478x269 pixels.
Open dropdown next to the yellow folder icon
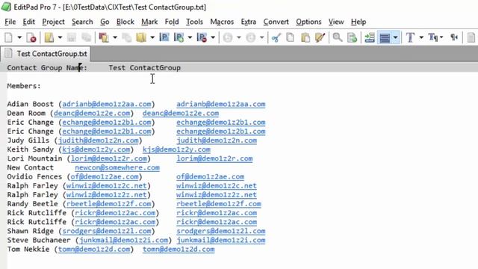click(x=152, y=38)
